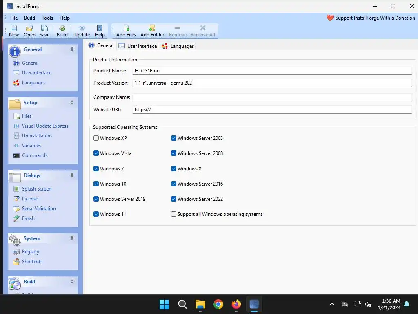Open Help from the toolbar
418x314 pixels.
point(100,31)
